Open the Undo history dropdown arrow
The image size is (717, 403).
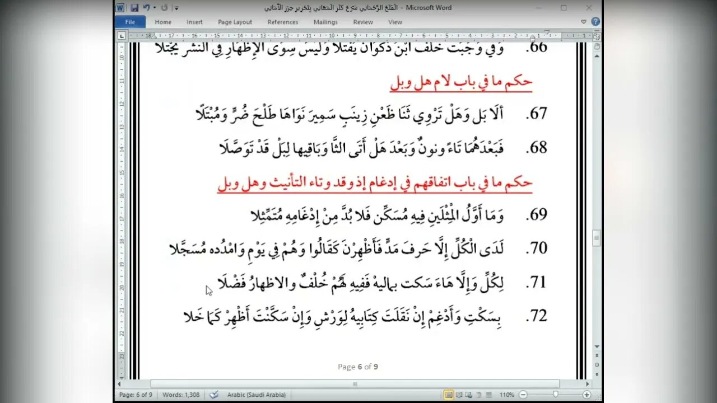click(154, 8)
